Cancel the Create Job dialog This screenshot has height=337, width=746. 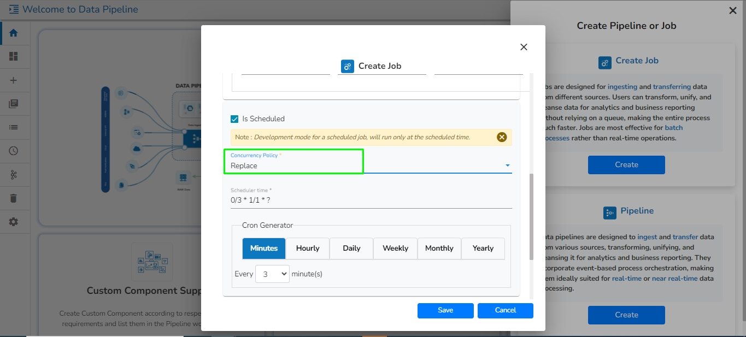pos(505,310)
